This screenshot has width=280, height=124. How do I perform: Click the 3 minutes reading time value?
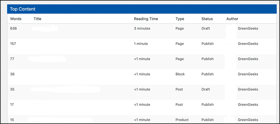click(142, 29)
